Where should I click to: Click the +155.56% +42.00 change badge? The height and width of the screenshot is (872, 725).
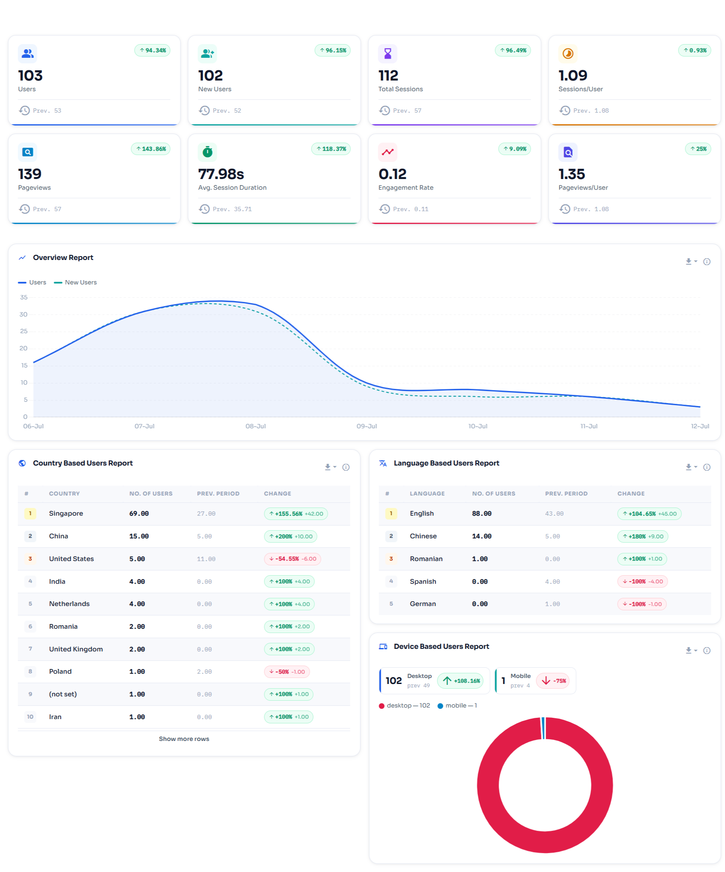[x=296, y=514]
